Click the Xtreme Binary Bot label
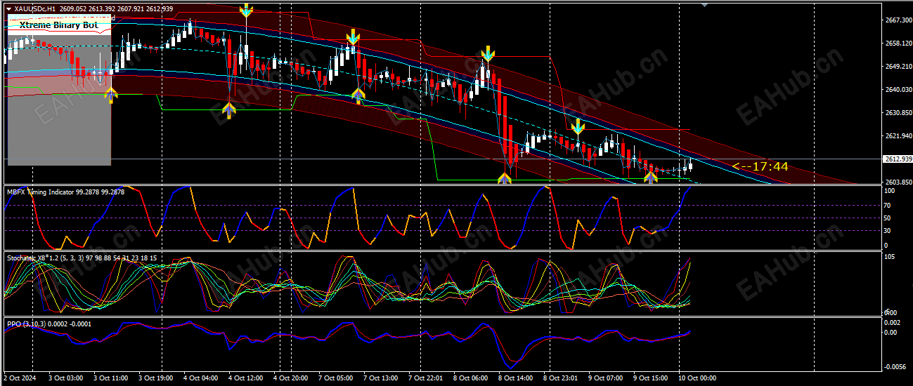913x386 pixels. coord(59,25)
